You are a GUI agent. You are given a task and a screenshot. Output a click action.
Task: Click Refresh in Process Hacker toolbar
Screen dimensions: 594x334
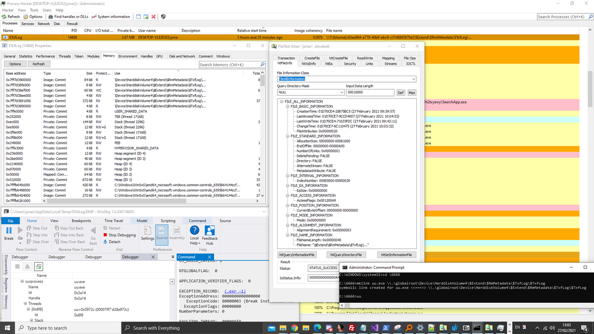click(11, 16)
